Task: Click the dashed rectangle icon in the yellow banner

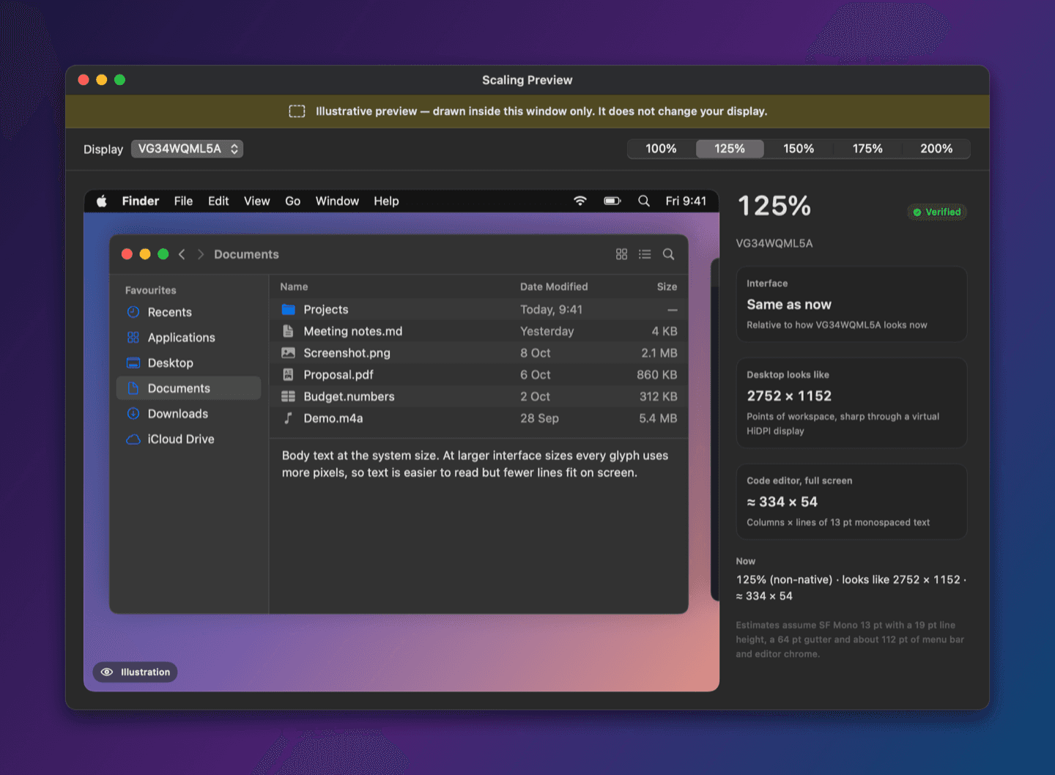Action: [x=297, y=111]
